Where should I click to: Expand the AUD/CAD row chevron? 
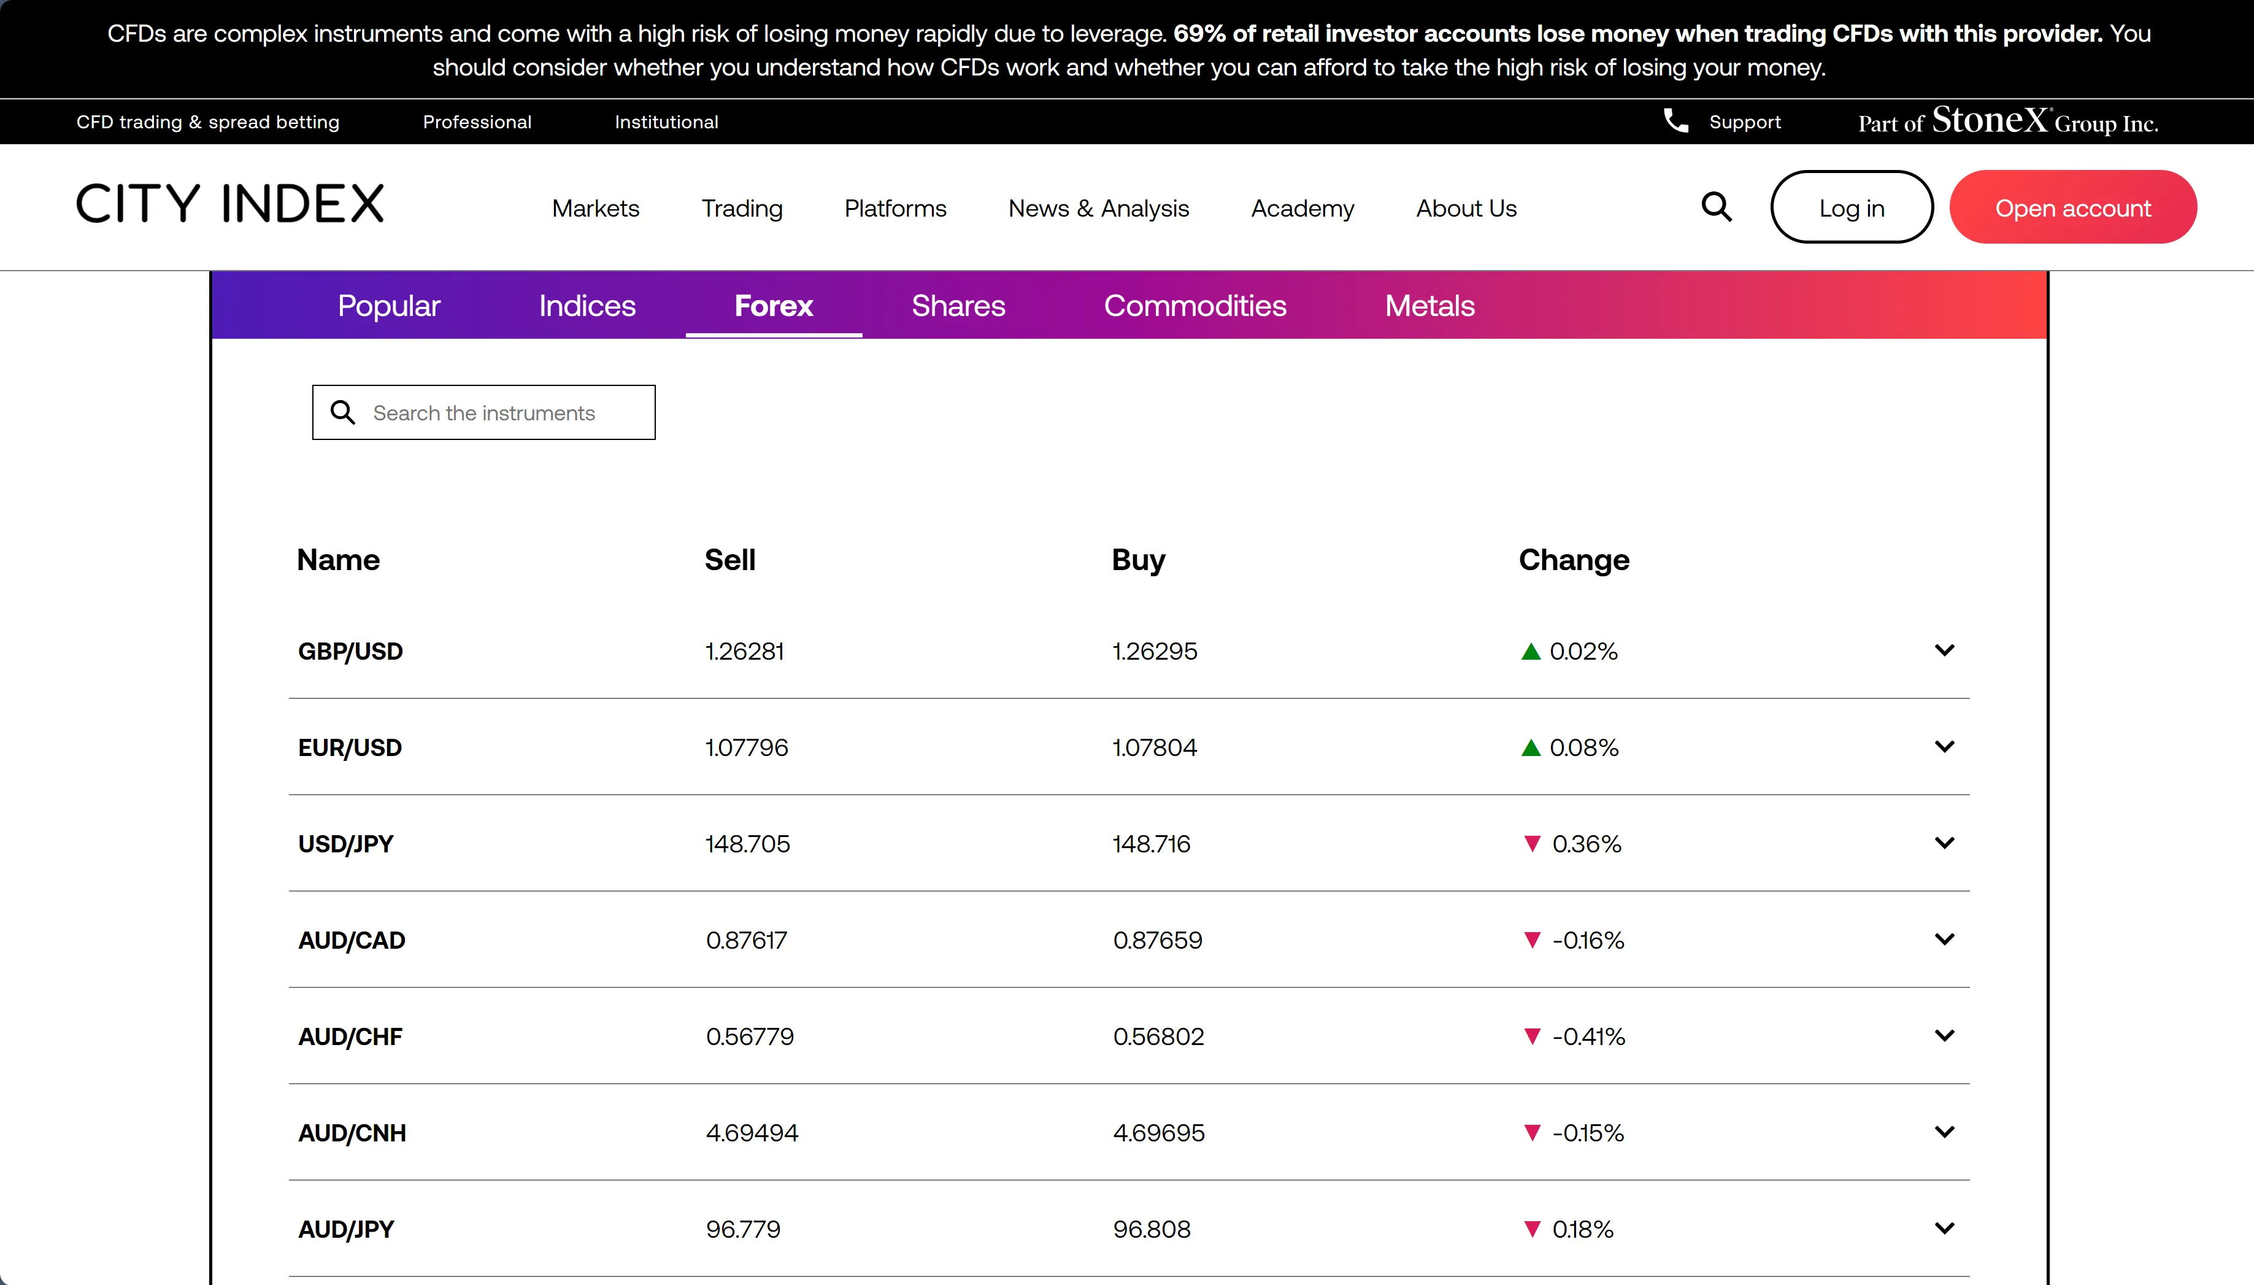1944,939
